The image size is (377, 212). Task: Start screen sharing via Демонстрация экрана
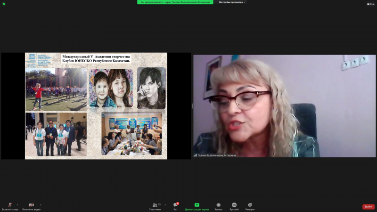[x=197, y=206]
